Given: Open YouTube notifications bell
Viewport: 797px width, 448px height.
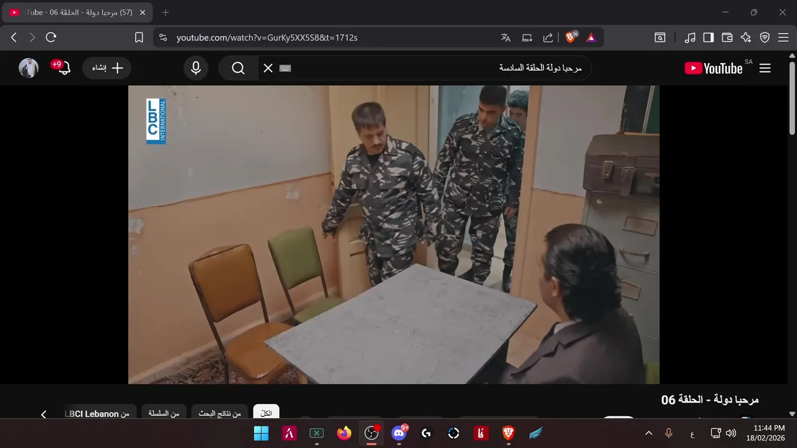Looking at the screenshot, I should (63, 68).
